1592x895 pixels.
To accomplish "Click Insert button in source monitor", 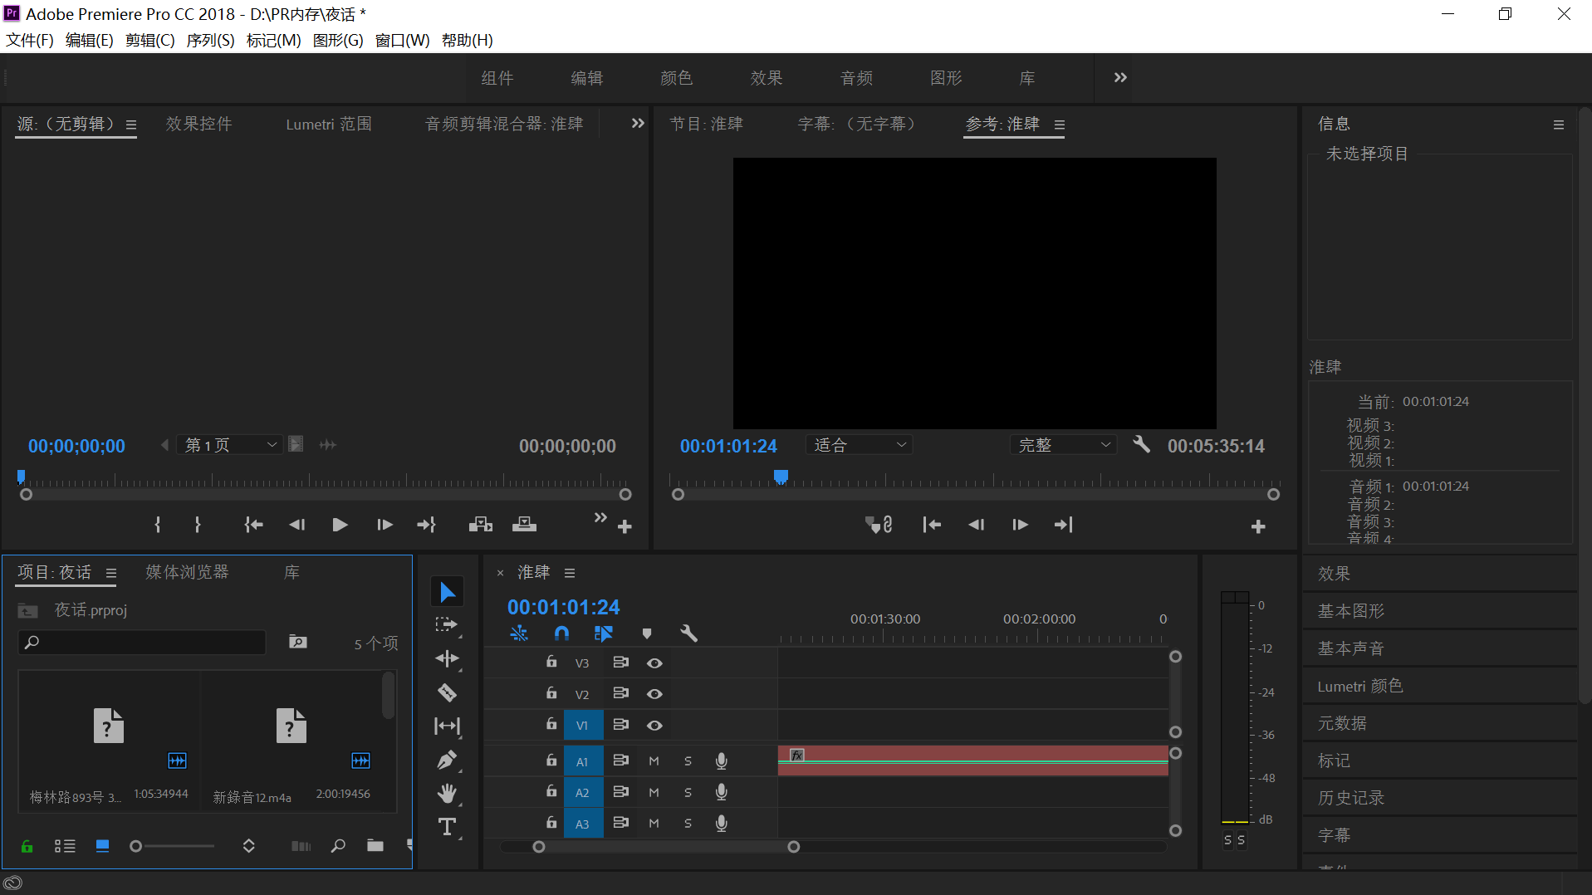I will coord(480,525).
